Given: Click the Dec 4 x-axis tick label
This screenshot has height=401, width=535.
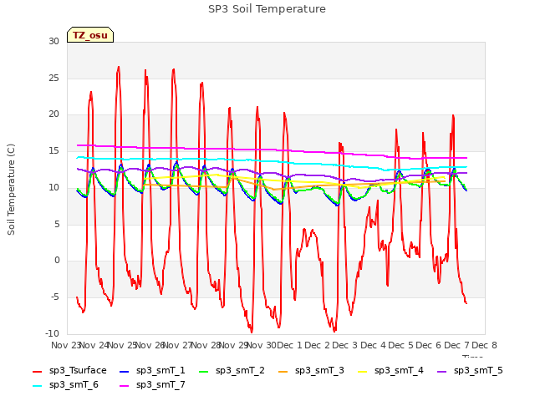Looking at the screenshot, I should coord(374,345).
